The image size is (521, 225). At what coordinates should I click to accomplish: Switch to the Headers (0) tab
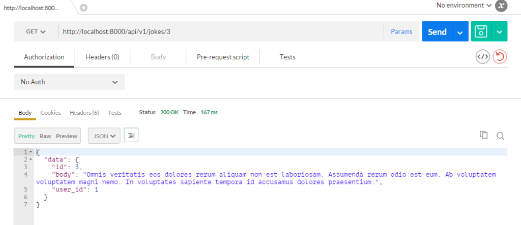pos(102,57)
